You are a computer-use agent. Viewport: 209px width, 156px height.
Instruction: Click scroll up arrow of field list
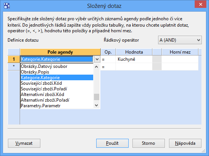pos(97,67)
